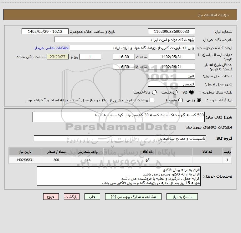The image size is (241, 233).
Task: Click the unit cell عدد
Action: click(87, 160)
